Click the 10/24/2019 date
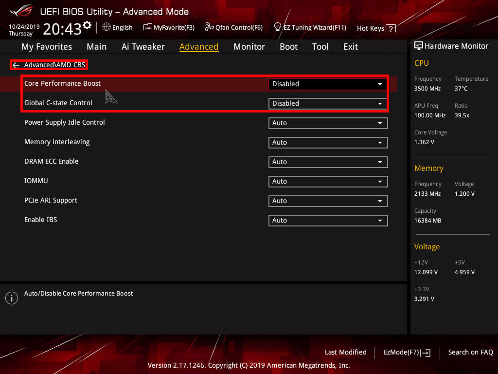The height and width of the screenshot is (374, 498). pos(24,27)
